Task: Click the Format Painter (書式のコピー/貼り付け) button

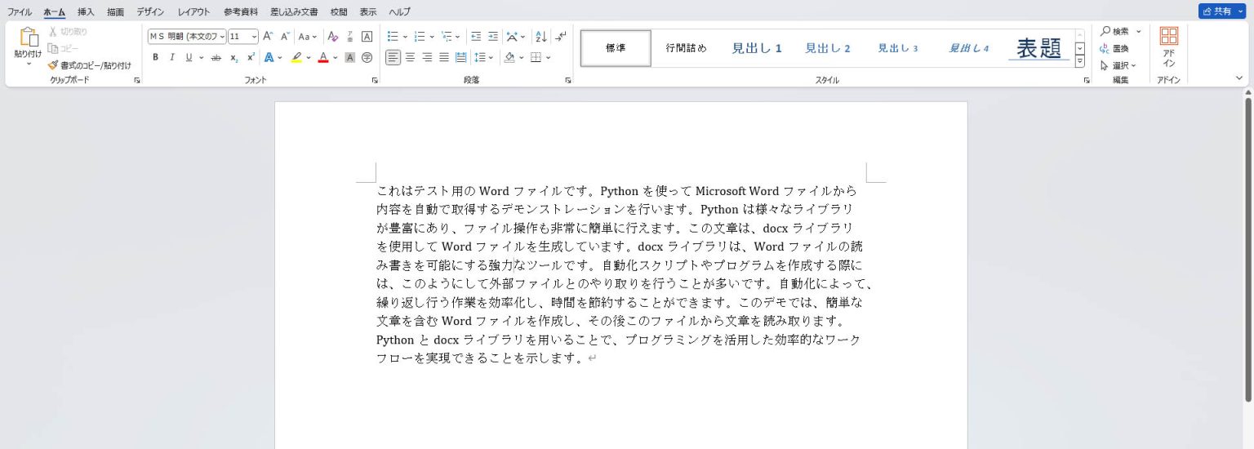Action: 89,65
